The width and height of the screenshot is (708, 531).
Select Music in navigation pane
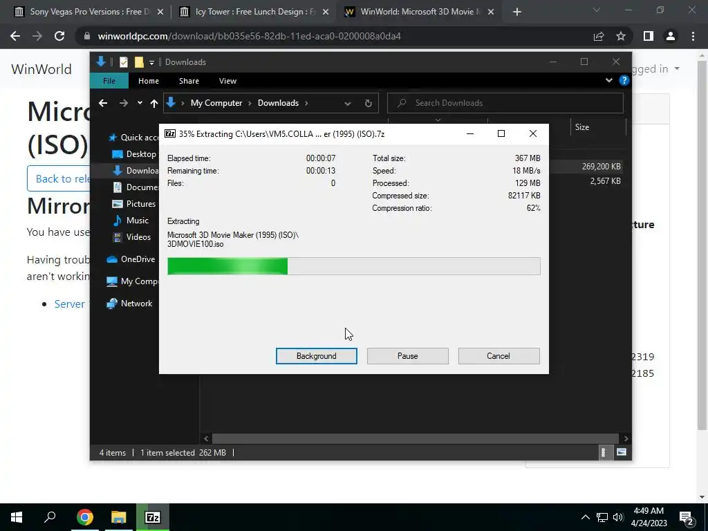[x=131, y=221]
